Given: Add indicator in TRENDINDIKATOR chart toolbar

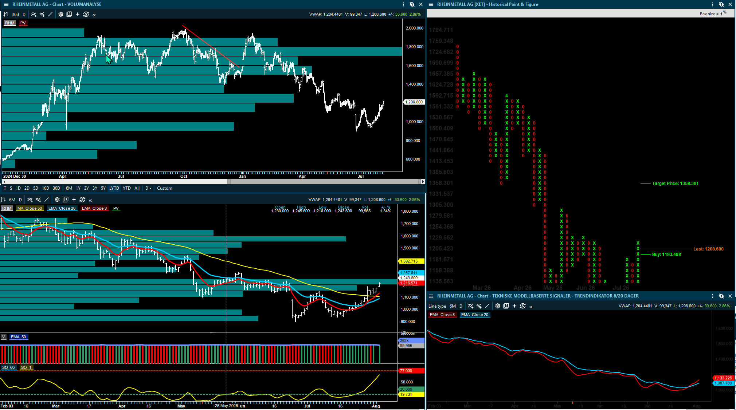Looking at the screenshot, I should (470, 306).
